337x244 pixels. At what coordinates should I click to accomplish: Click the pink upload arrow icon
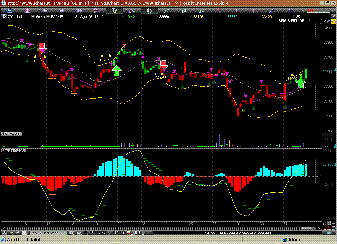[27, 11]
